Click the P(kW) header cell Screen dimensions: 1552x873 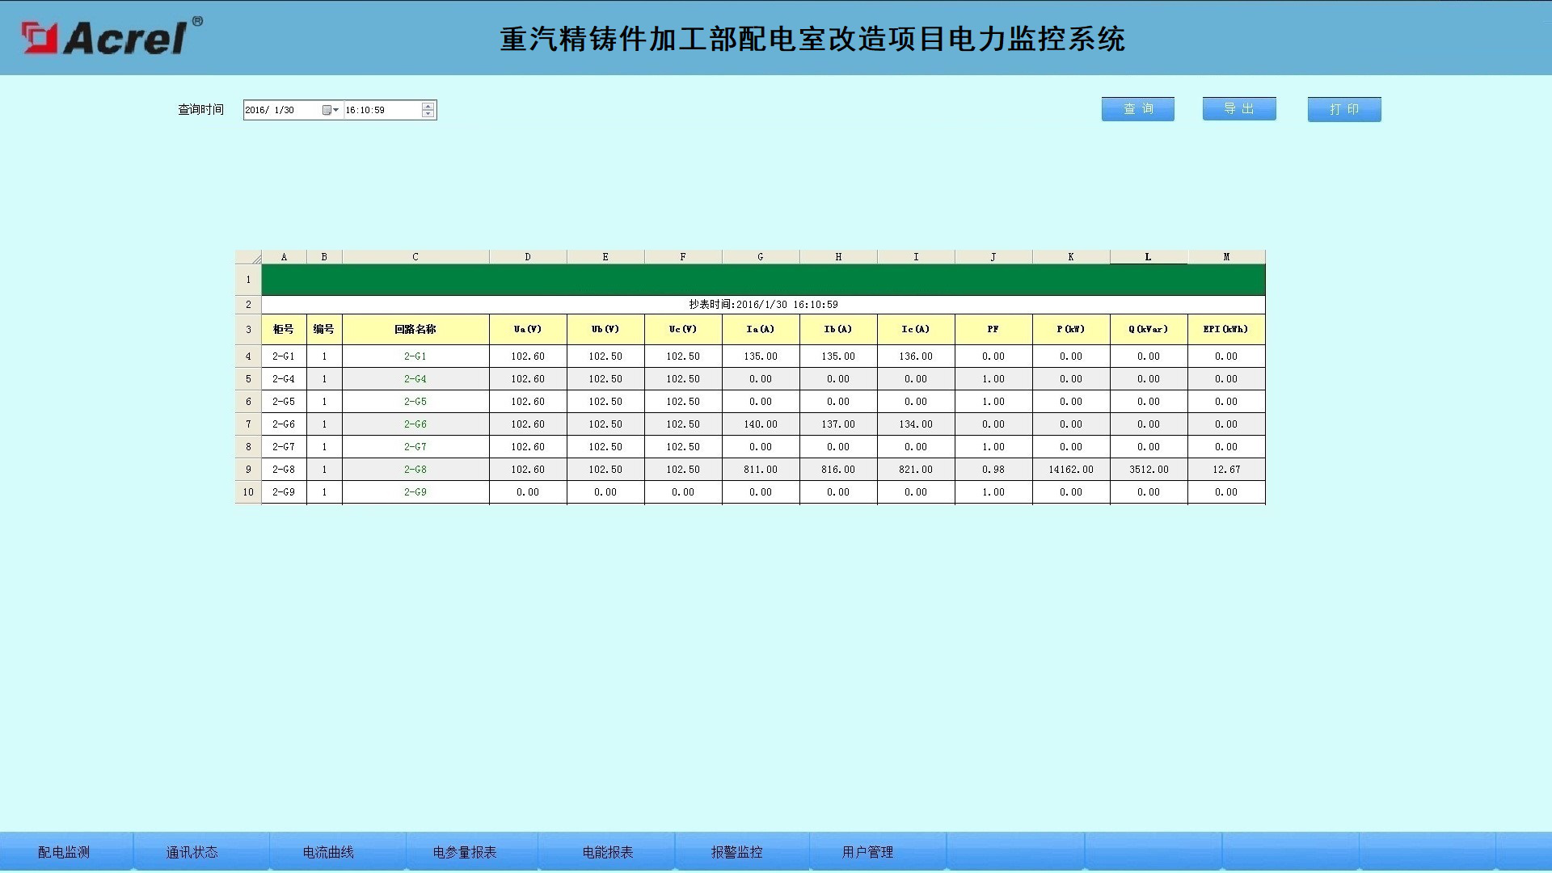tap(1071, 329)
